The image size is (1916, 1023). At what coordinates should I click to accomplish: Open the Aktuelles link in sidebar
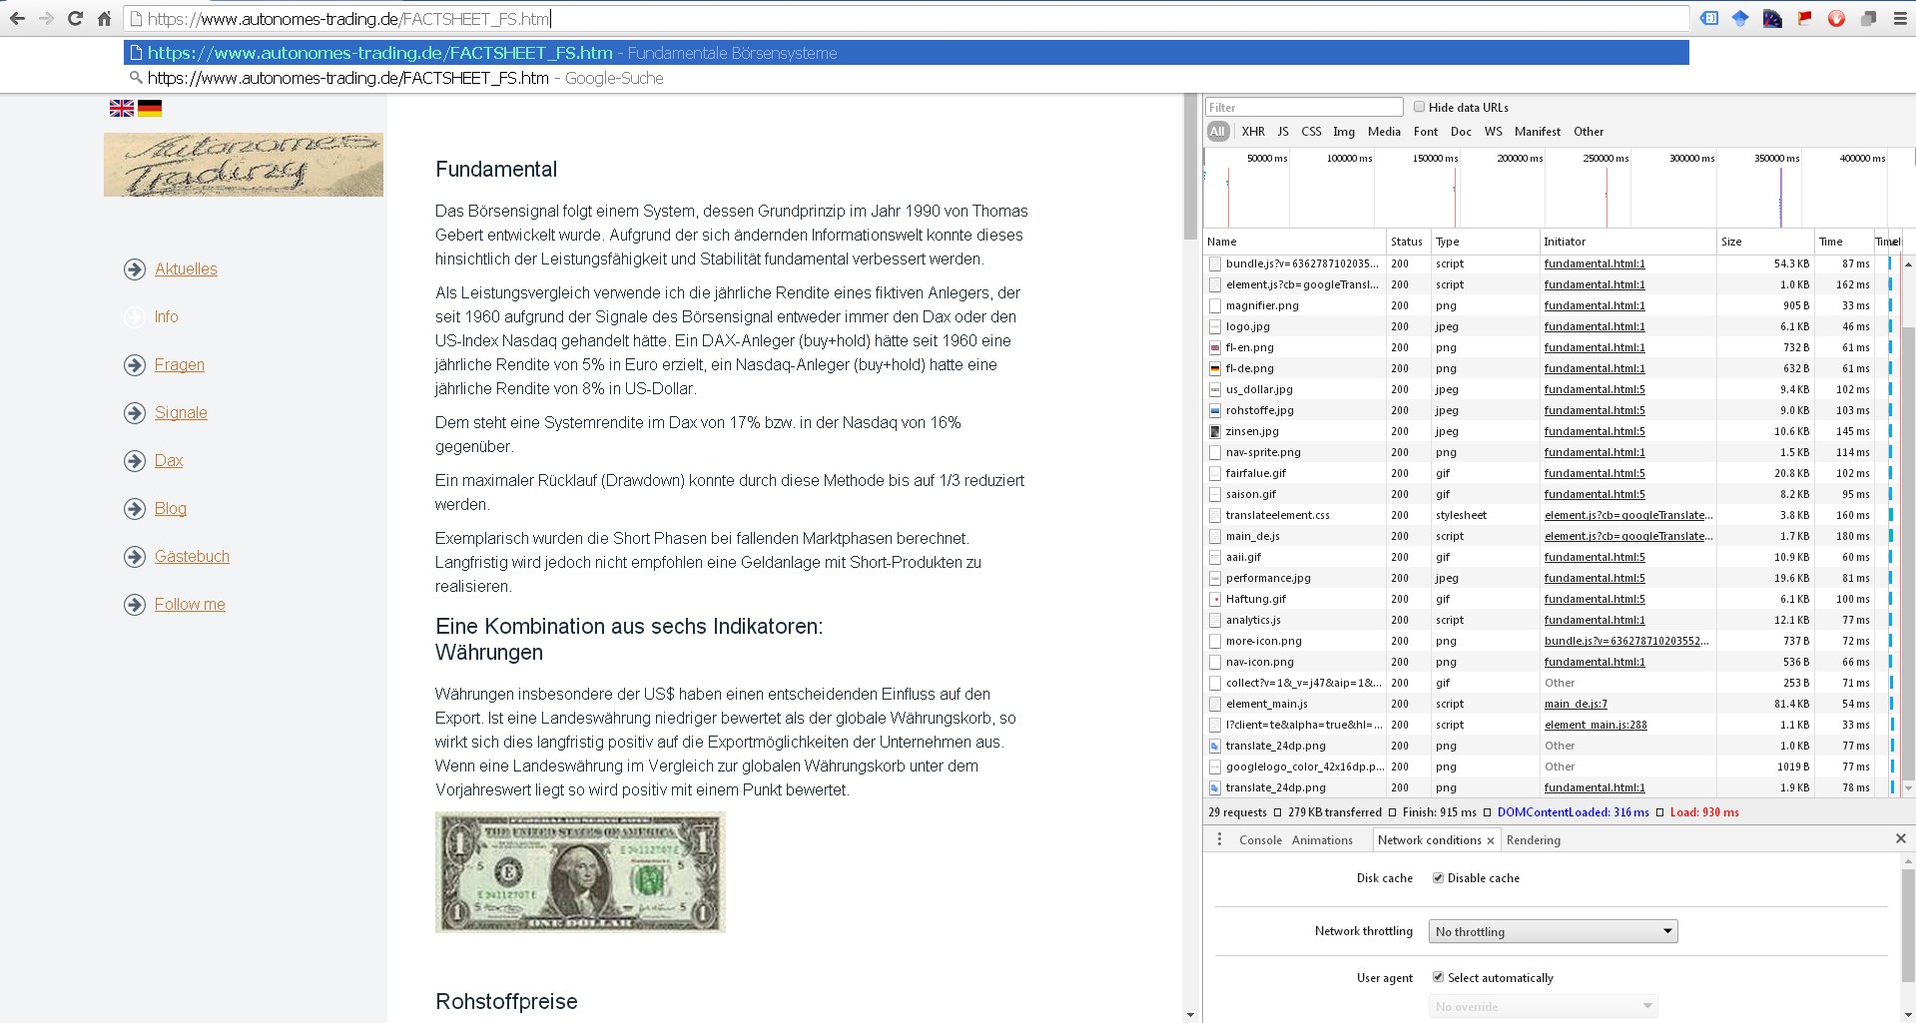point(186,269)
